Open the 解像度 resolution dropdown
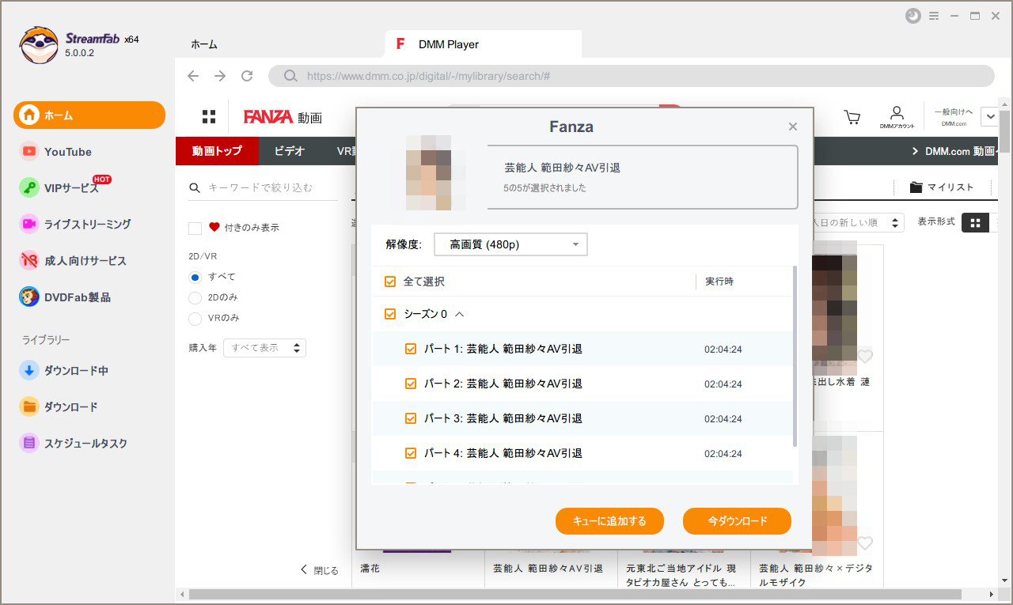The image size is (1013, 605). tap(510, 245)
